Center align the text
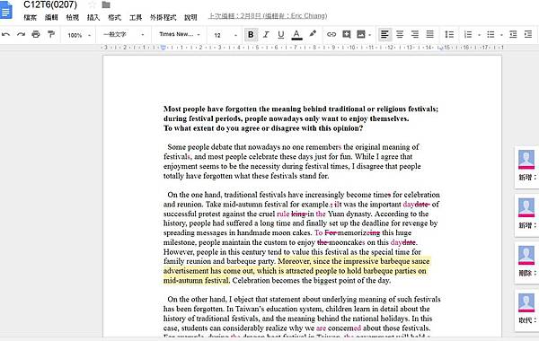539x341 pixels. coord(400,34)
